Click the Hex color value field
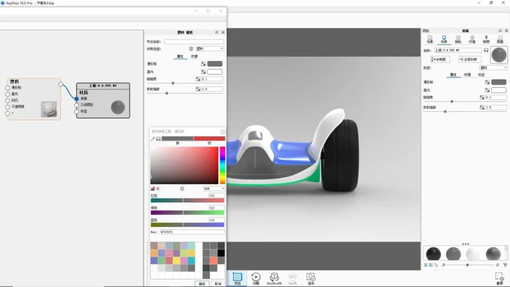This screenshot has width=510, height=287. pos(192,232)
